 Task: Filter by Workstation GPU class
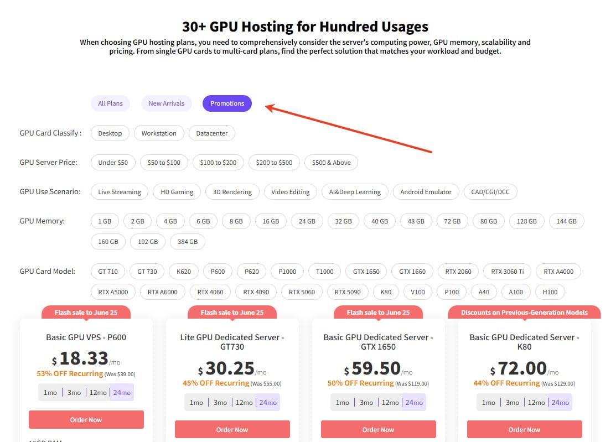click(x=159, y=133)
